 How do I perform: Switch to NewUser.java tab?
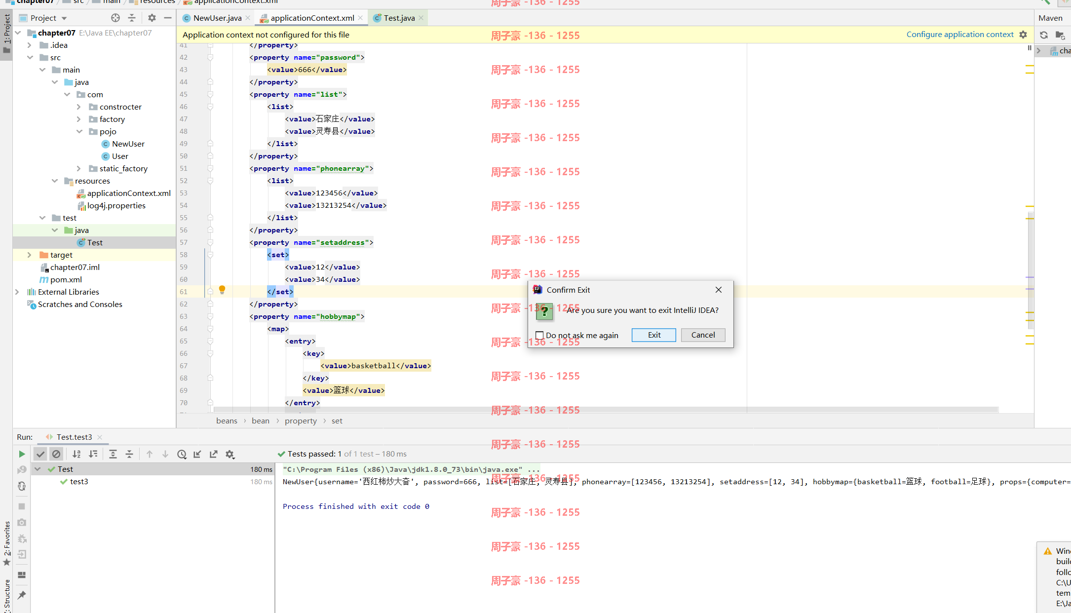point(217,18)
